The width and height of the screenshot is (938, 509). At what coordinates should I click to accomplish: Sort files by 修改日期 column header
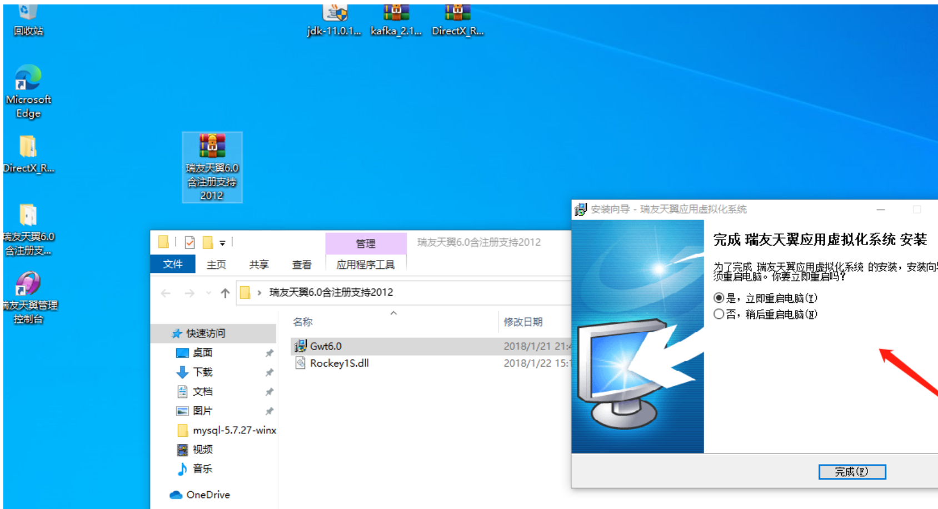click(x=523, y=322)
